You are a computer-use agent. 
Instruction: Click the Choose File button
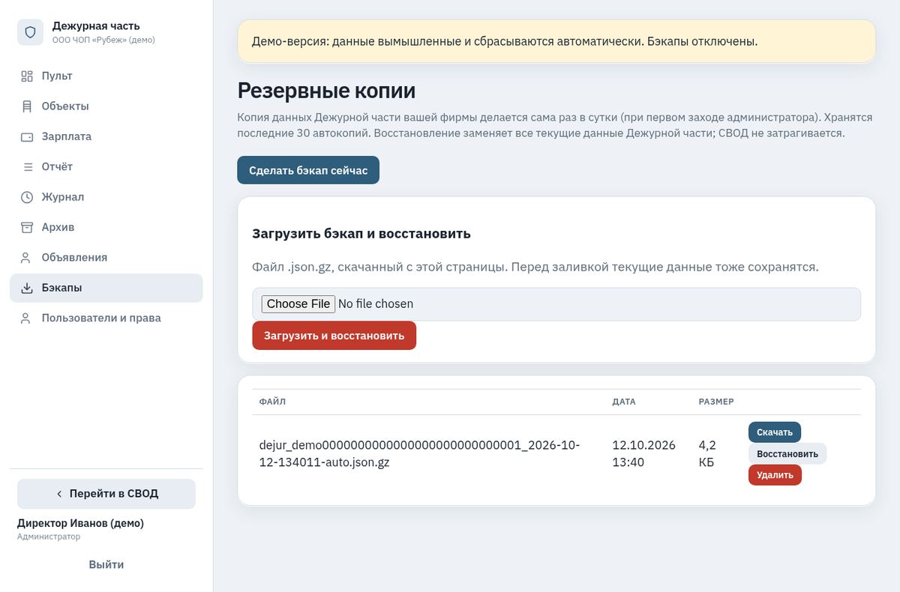(x=298, y=303)
